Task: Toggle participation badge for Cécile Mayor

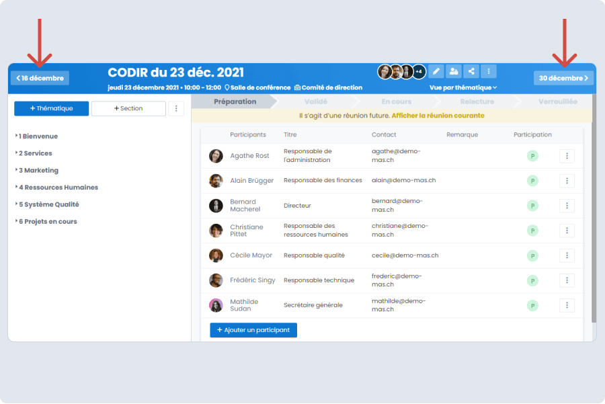Action: [532, 255]
